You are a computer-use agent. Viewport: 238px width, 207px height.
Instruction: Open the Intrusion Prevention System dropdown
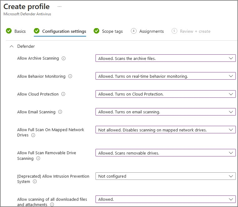(165, 176)
